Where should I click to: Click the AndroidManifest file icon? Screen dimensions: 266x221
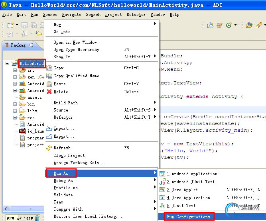pos(22,125)
